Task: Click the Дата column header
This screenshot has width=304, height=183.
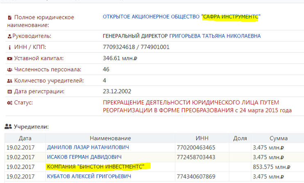Action: (x=25, y=138)
